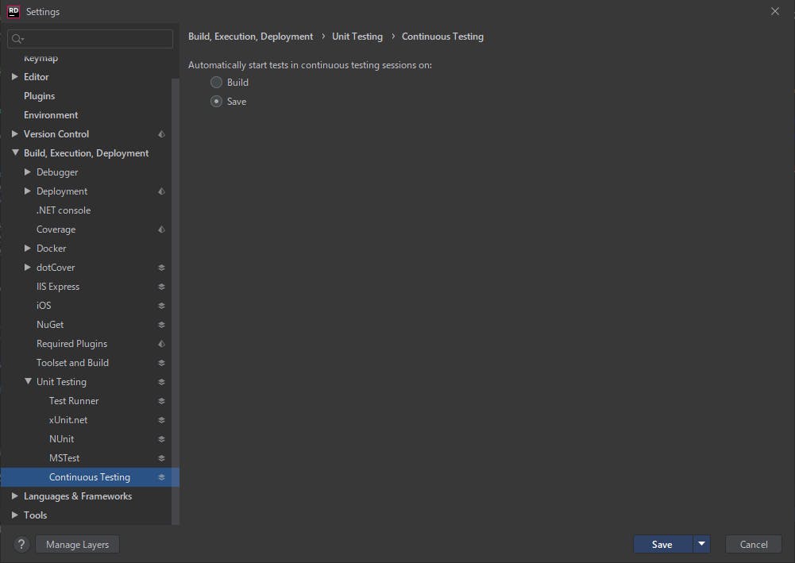The height and width of the screenshot is (563, 795).
Task: Expand the Debugger node
Action: coord(27,172)
